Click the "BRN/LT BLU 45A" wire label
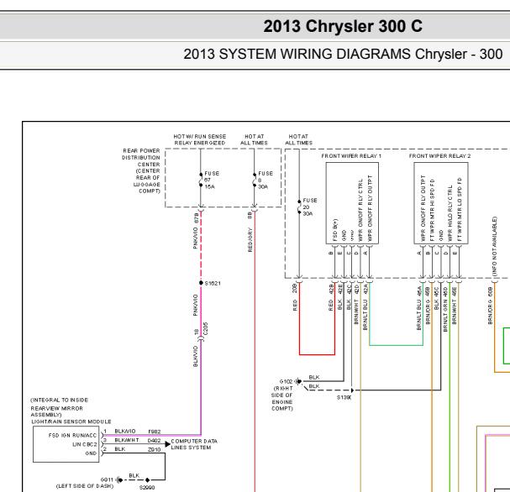 click(419, 308)
